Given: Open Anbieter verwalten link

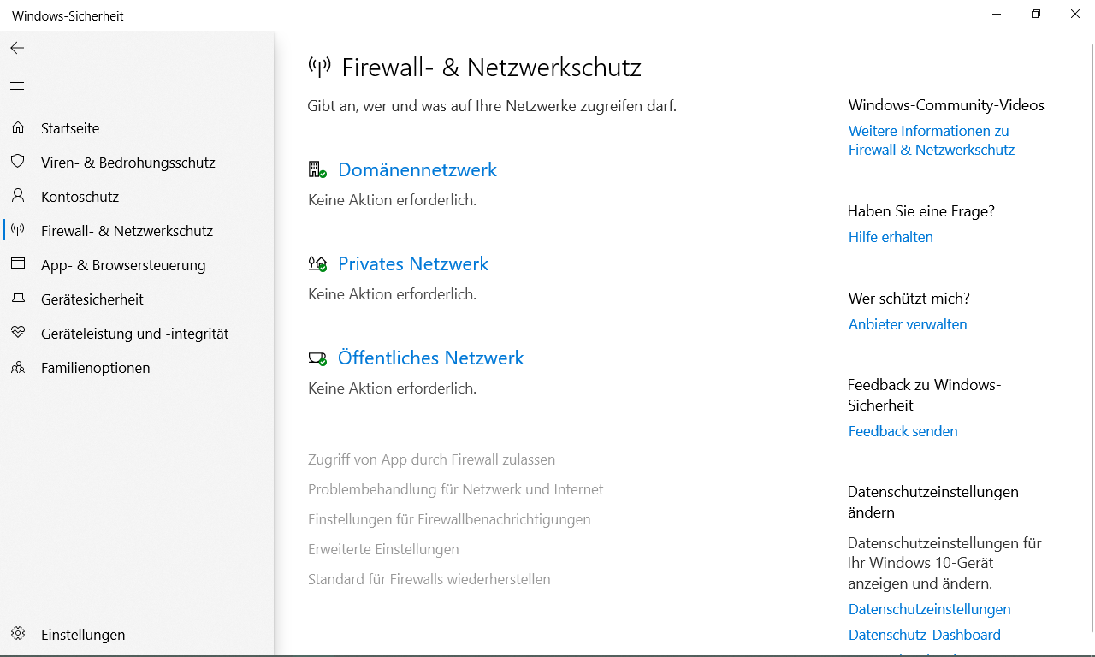Looking at the screenshot, I should click(x=908, y=324).
